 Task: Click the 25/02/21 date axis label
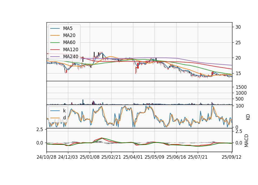click(111, 157)
